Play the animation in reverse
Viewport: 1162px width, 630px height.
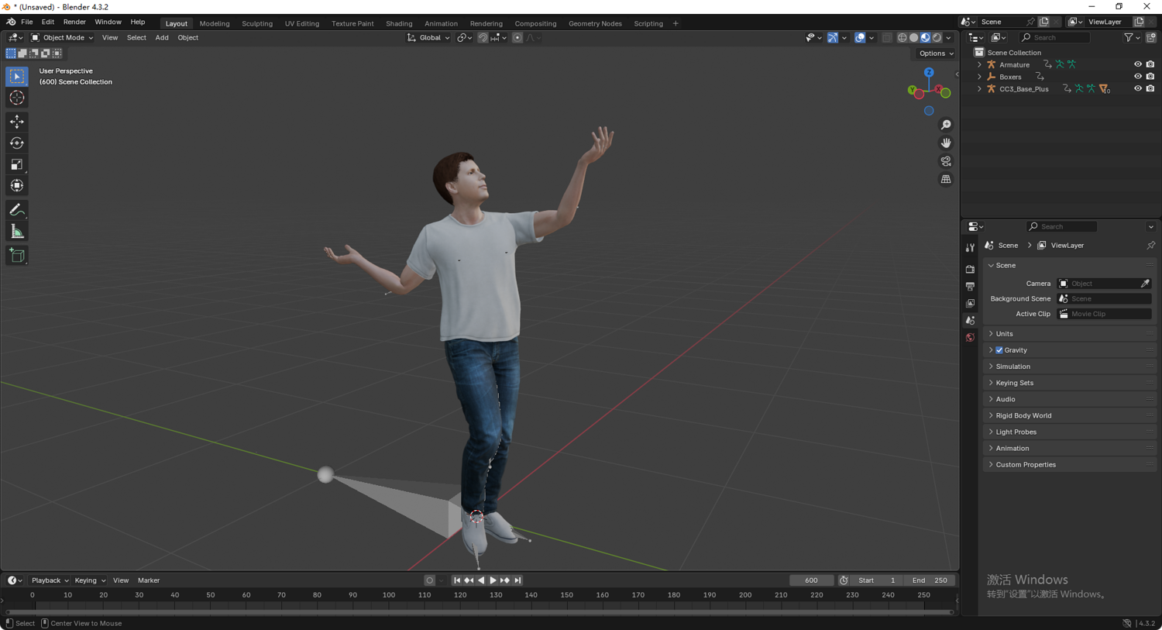[x=481, y=580]
